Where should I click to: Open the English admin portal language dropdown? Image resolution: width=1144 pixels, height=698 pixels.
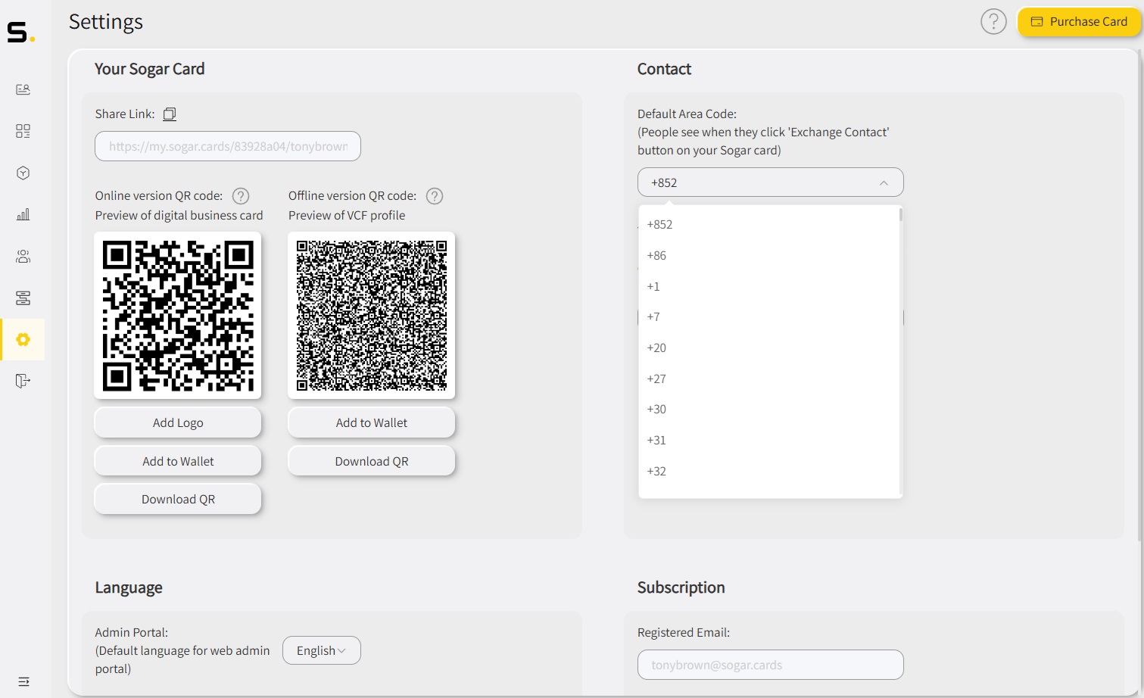(x=321, y=650)
